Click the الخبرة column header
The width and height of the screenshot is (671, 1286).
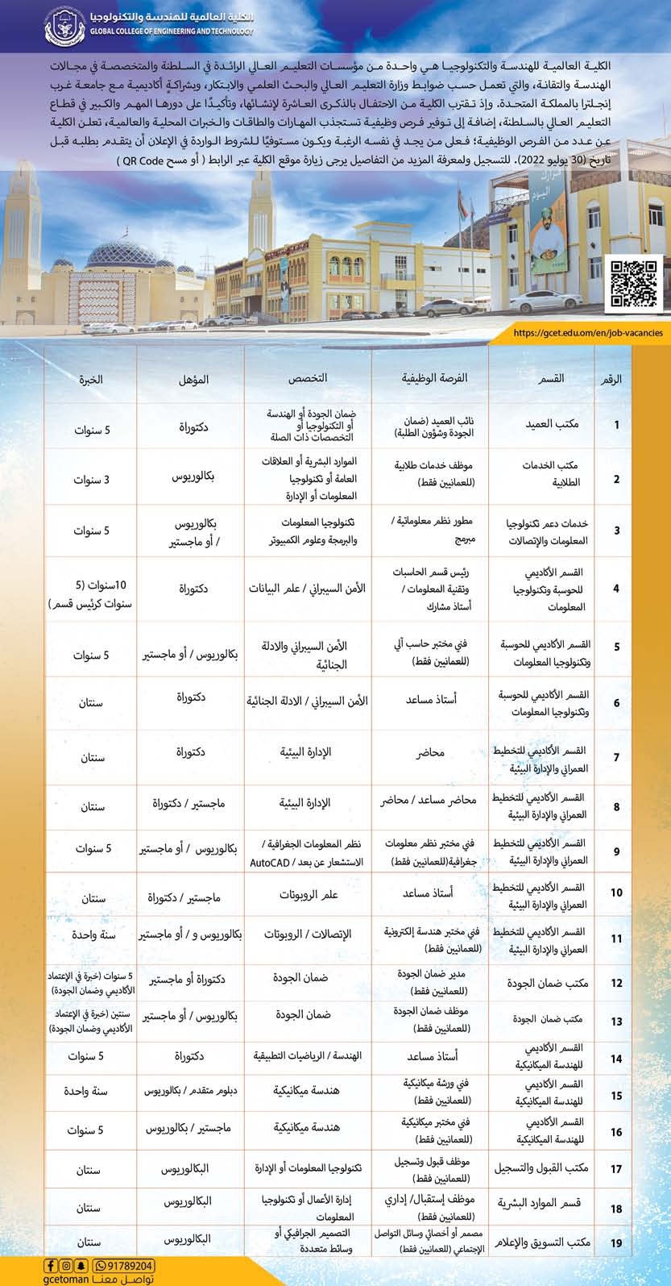[93, 377]
